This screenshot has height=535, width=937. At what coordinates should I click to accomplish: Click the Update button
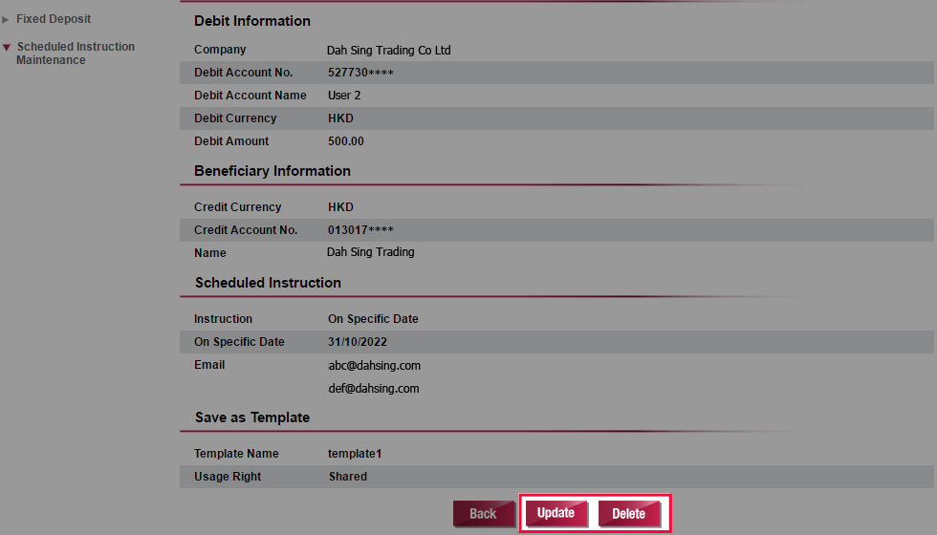coord(556,513)
